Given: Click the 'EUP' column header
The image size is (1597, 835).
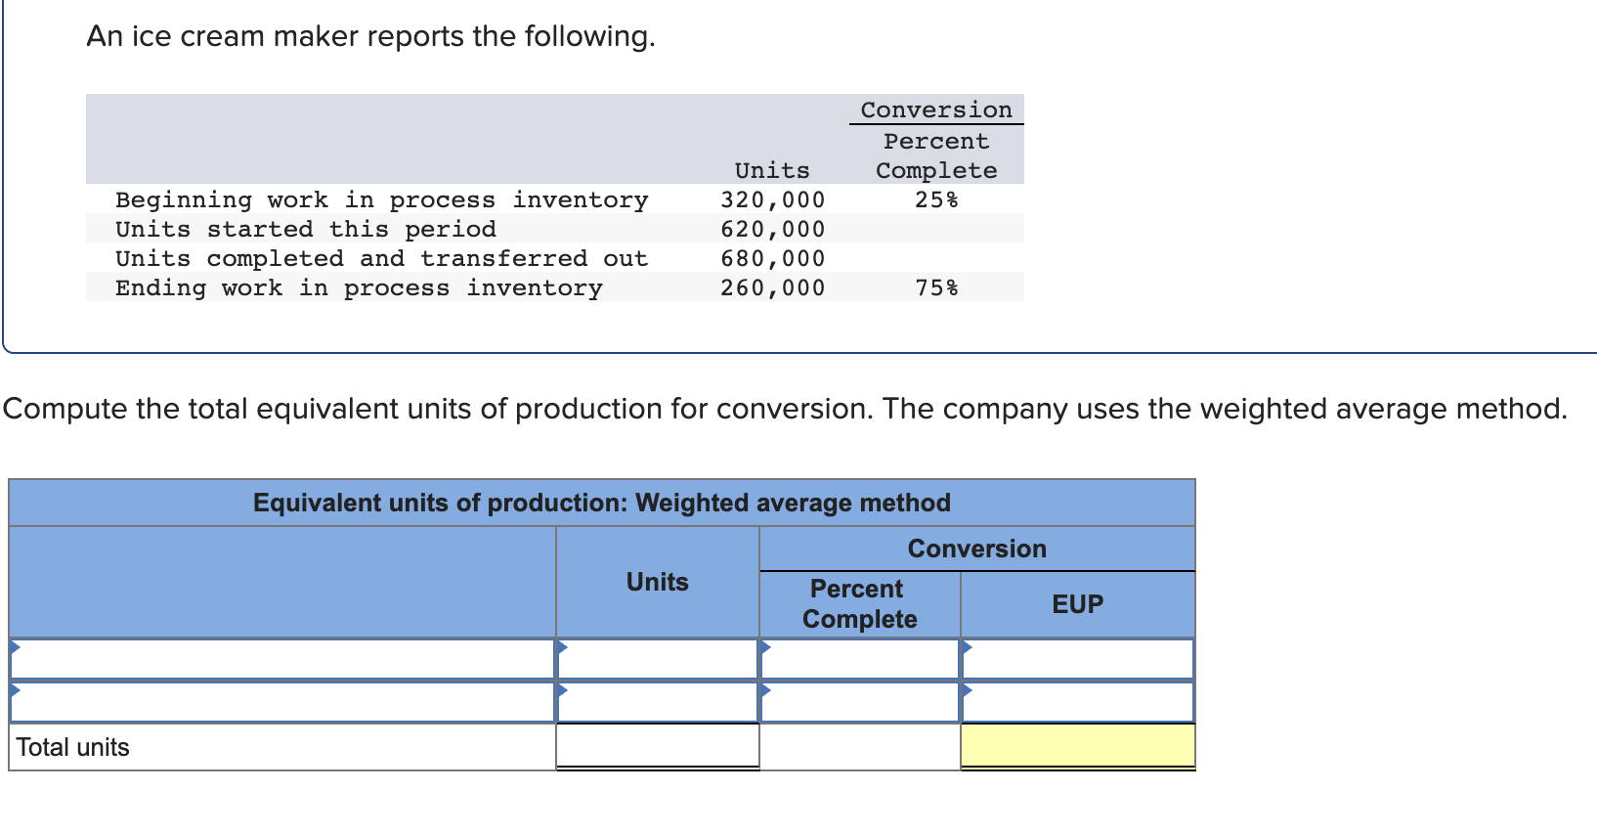Looking at the screenshot, I should (x=1078, y=604).
